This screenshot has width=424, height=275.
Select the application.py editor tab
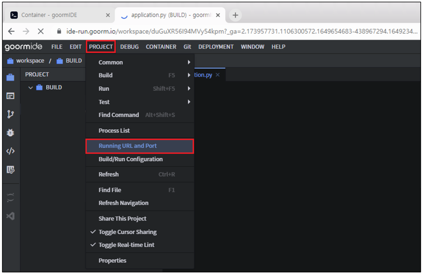click(203, 75)
